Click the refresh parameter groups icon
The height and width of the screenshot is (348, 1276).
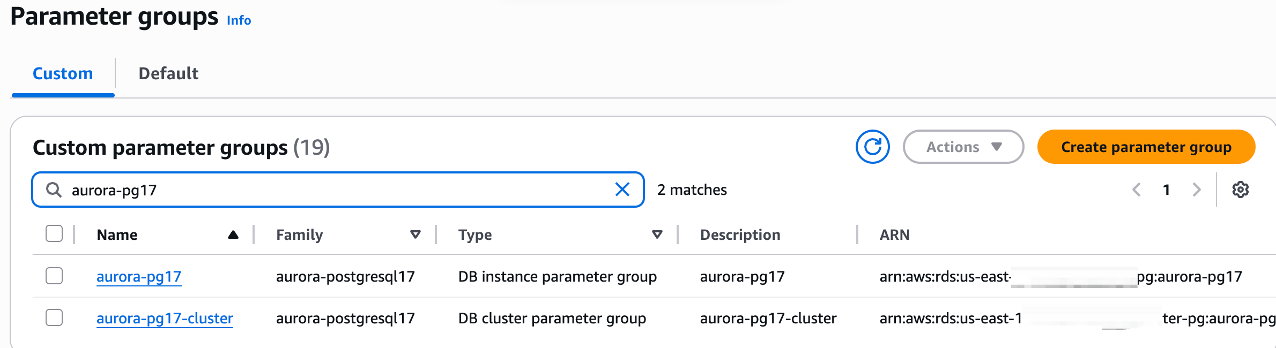click(x=872, y=147)
